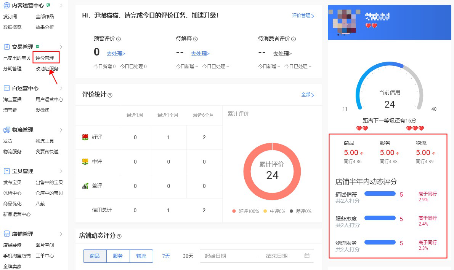Viewport: 454px width, 270px height.
Task: Open 图片空间 in the sidebar
Action: pos(45,245)
